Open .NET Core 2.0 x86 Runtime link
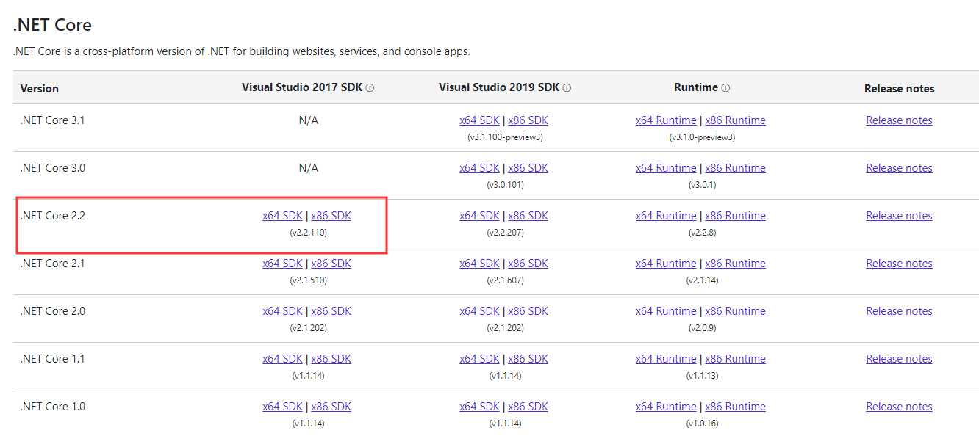Viewport: 979px width, 447px height. [x=735, y=311]
